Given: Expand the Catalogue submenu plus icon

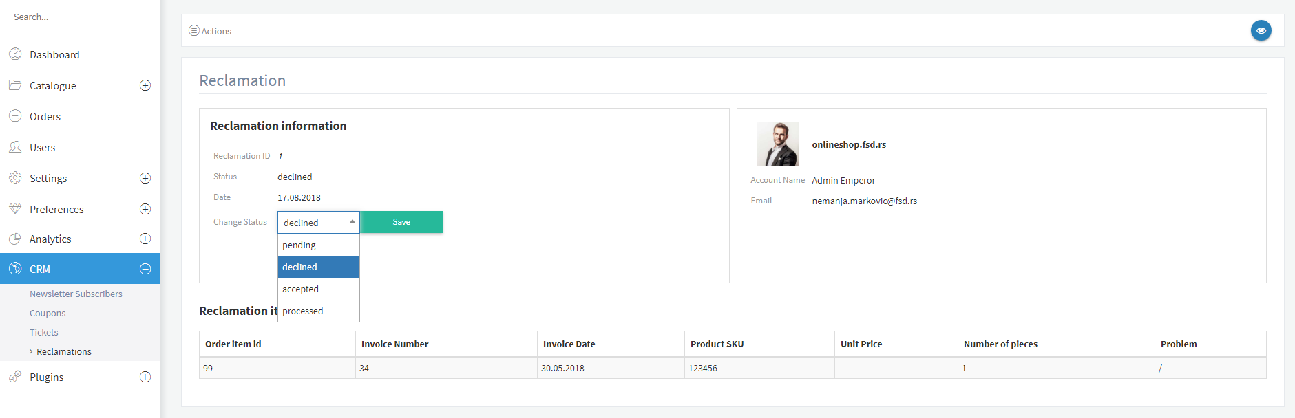Looking at the screenshot, I should pos(145,85).
